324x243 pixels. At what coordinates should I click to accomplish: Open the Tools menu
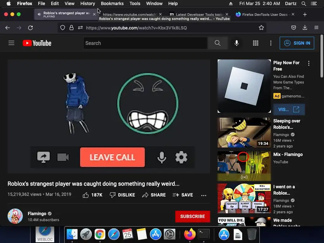click(135, 3)
